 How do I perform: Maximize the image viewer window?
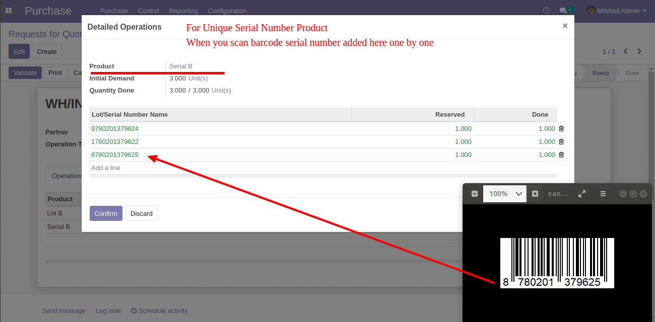pyautogui.click(x=633, y=194)
